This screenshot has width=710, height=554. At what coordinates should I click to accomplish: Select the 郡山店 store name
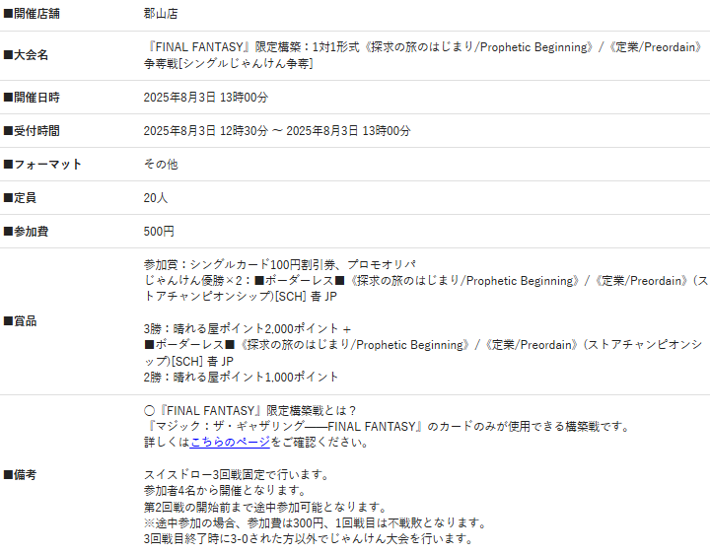161,14
